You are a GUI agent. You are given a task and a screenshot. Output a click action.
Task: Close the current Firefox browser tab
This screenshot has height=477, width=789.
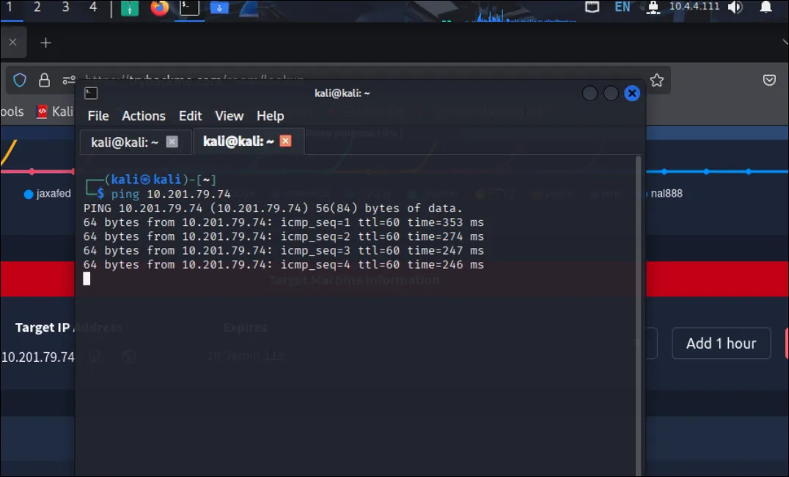[x=13, y=43]
